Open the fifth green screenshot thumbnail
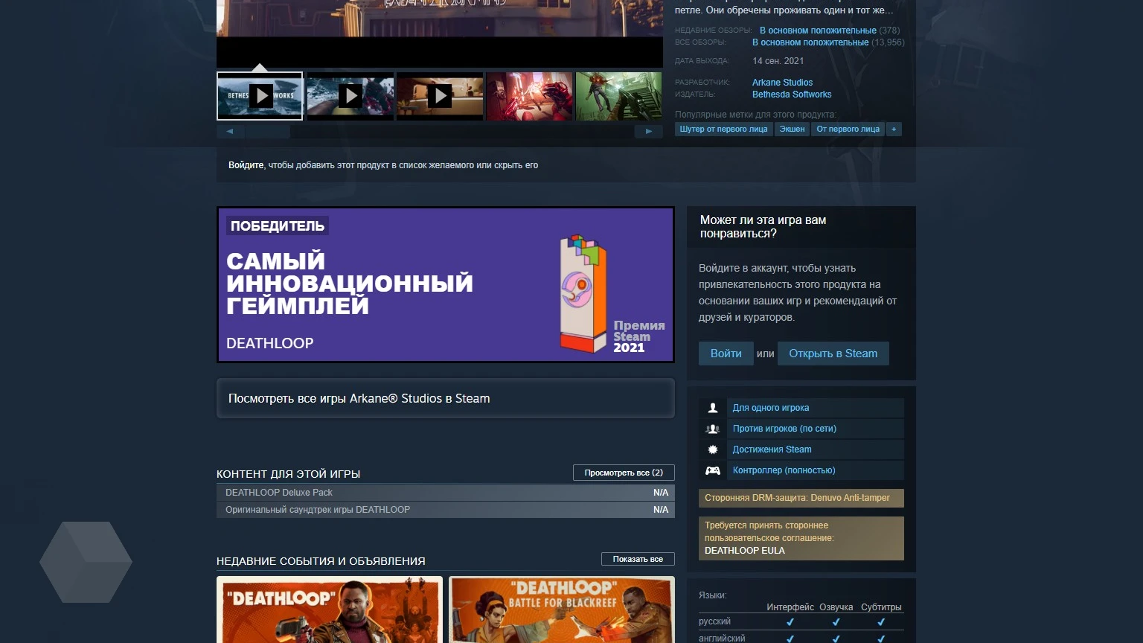This screenshot has width=1143, height=643. [x=618, y=96]
